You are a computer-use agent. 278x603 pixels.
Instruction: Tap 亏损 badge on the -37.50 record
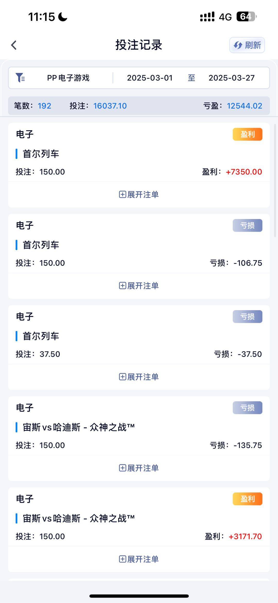coord(247,317)
